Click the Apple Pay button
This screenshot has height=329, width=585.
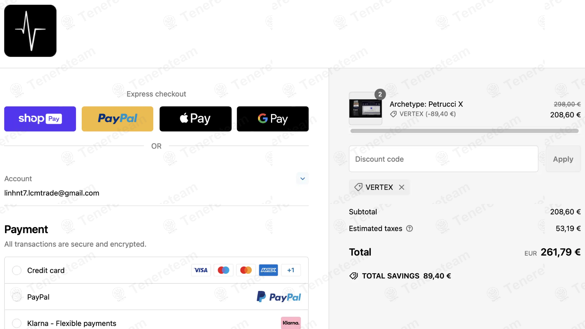[195, 119]
